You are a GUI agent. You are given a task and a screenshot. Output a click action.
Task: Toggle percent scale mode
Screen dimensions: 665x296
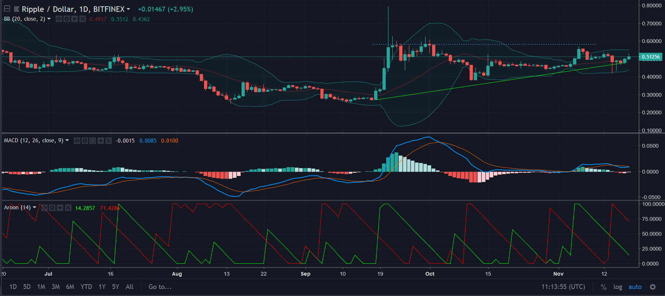(x=604, y=287)
